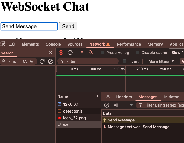
Task: Close the Search panel
Action: (51, 53)
